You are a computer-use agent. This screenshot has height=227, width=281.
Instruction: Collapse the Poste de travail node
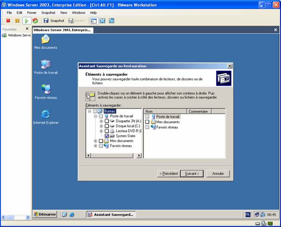[95, 116]
